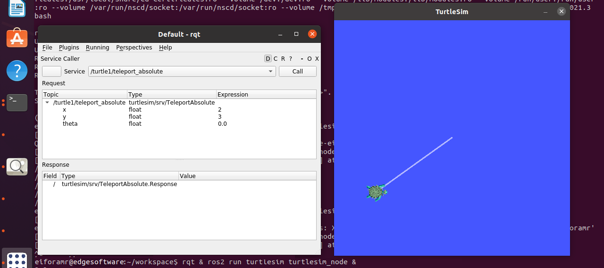Collapse the /turtle1/teleport_absolute tree row
The height and width of the screenshot is (268, 604).
pos(47,103)
